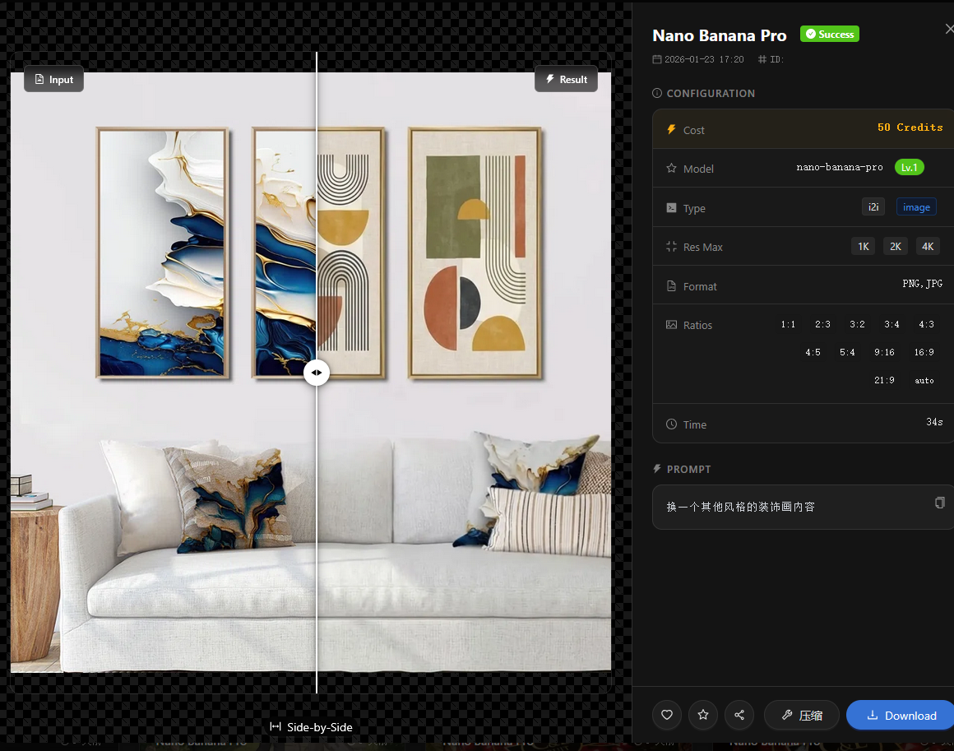Click the green Success status badge

click(829, 34)
